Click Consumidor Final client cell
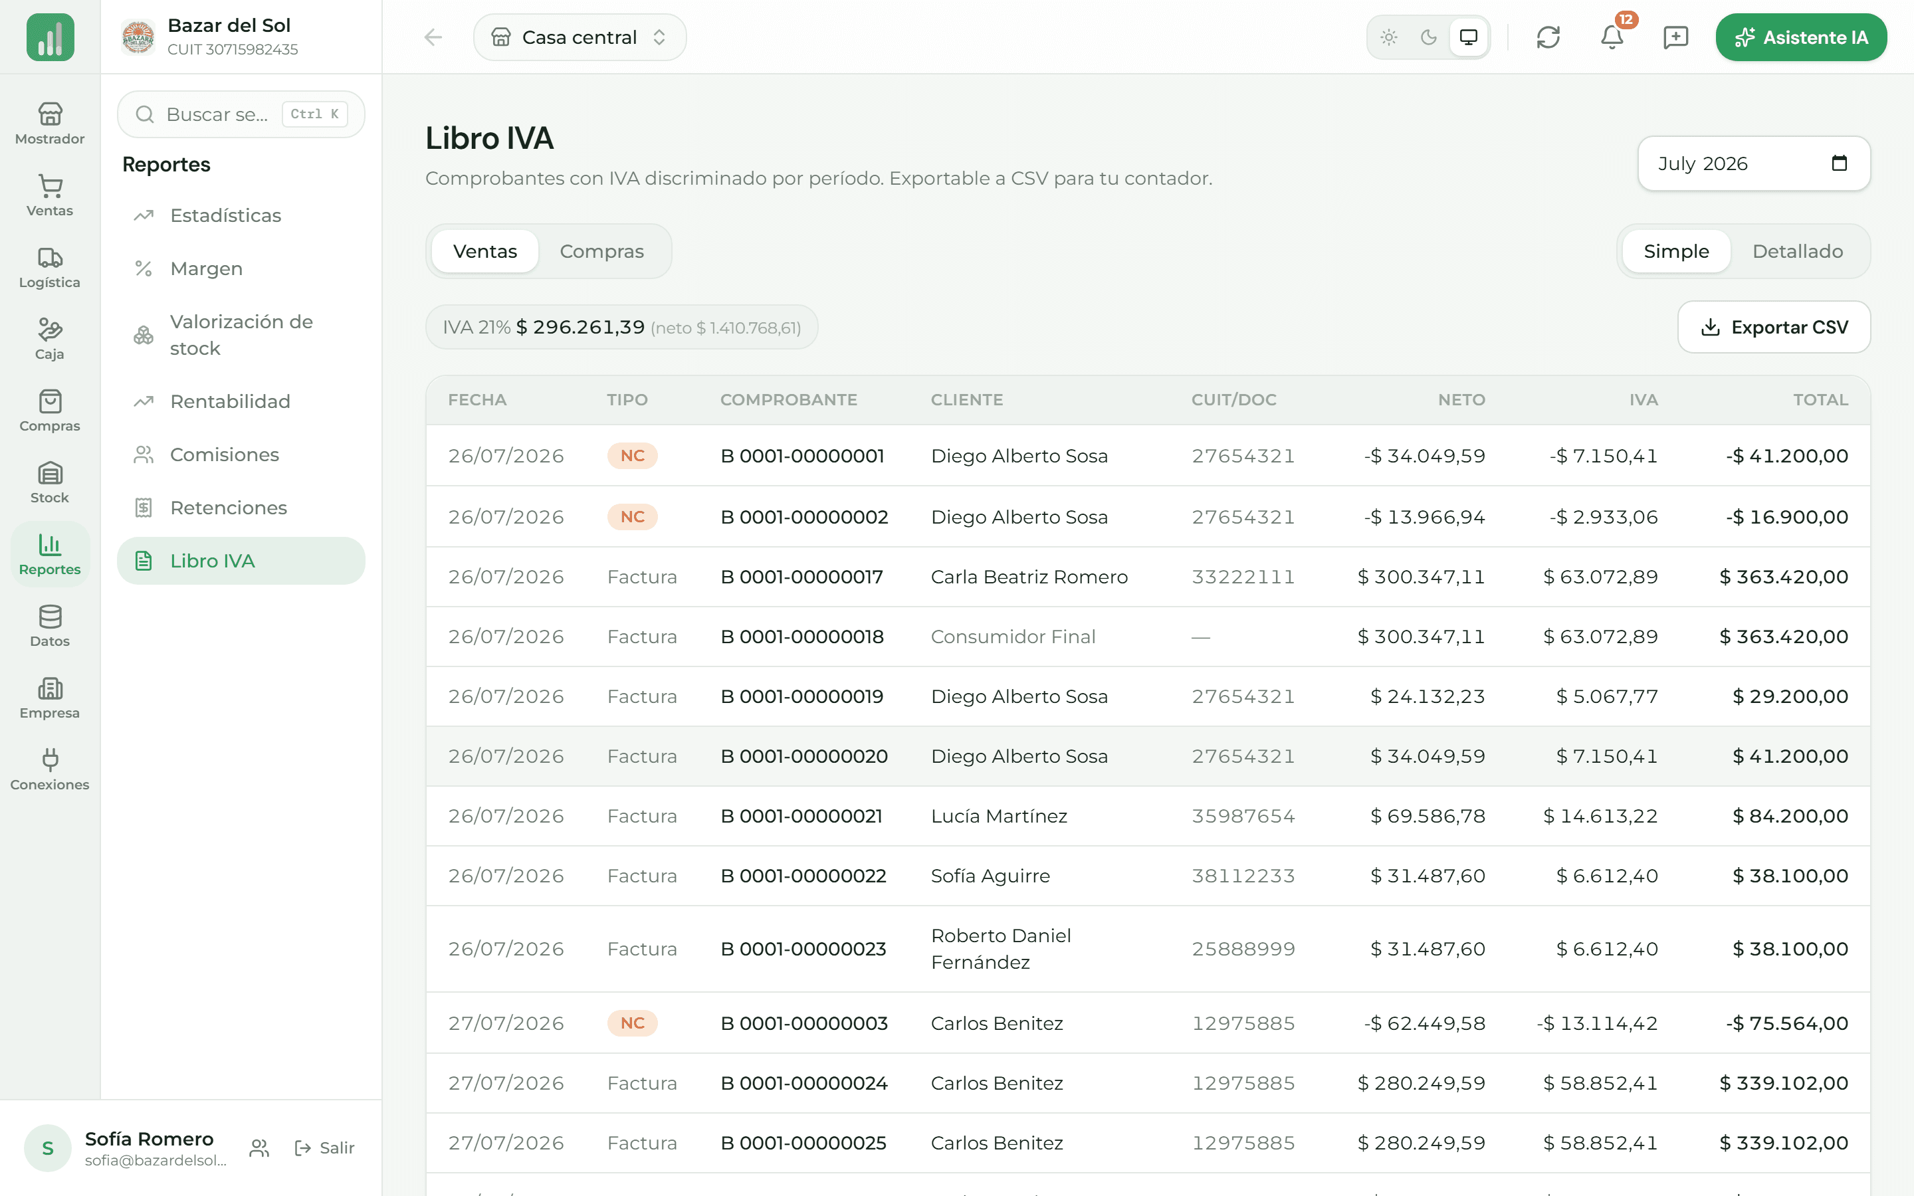This screenshot has height=1196, width=1914. (x=1012, y=636)
